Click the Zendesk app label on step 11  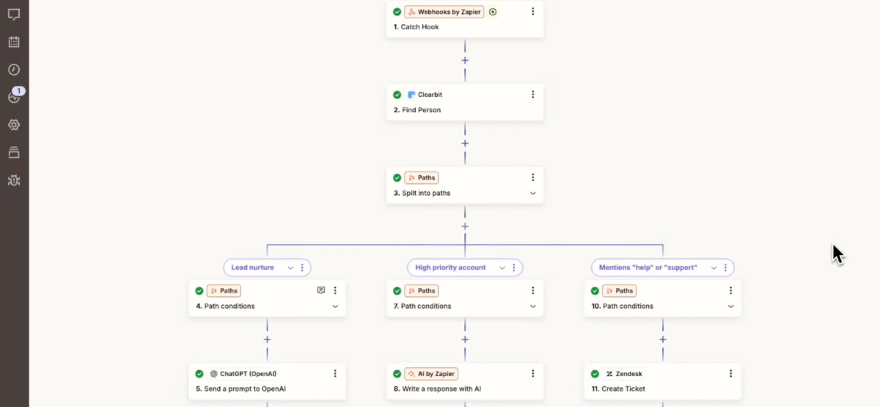(624, 373)
